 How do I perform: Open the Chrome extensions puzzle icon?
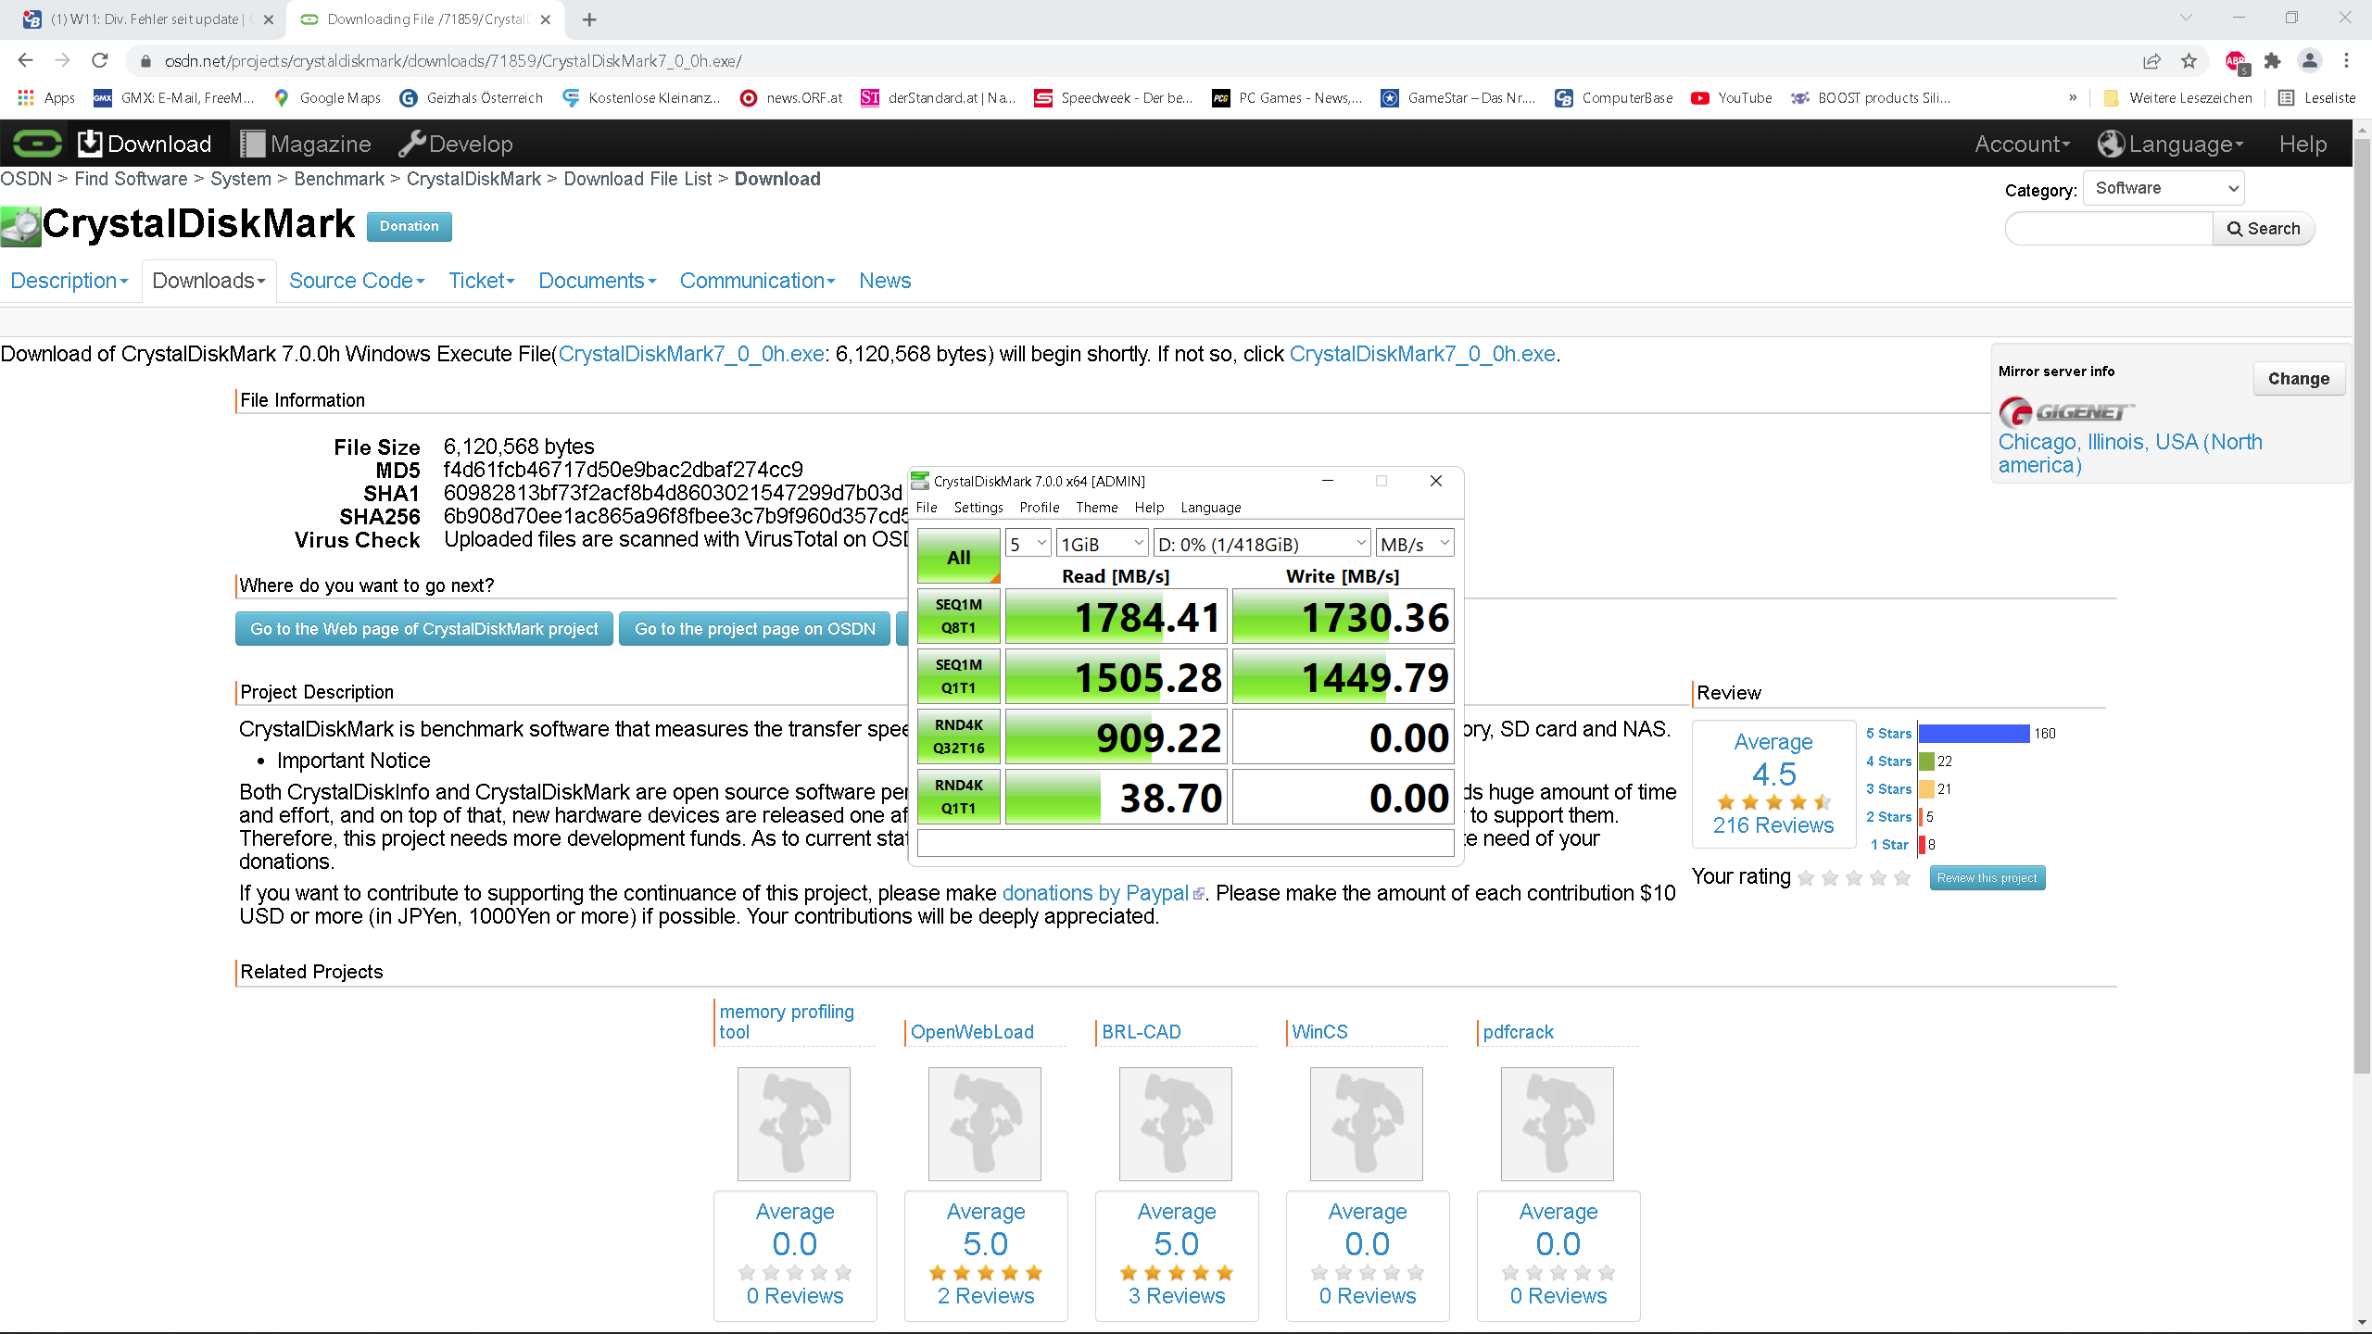[x=2272, y=61]
